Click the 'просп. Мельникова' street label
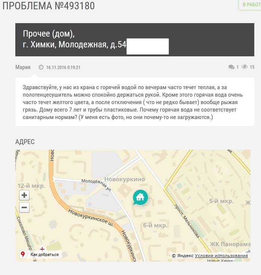This screenshot has height=275, width=261. coord(187,221)
